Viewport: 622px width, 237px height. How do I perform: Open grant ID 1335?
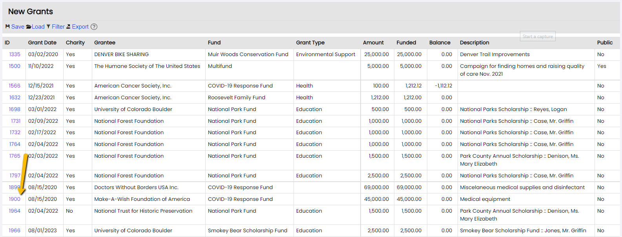tap(15, 55)
